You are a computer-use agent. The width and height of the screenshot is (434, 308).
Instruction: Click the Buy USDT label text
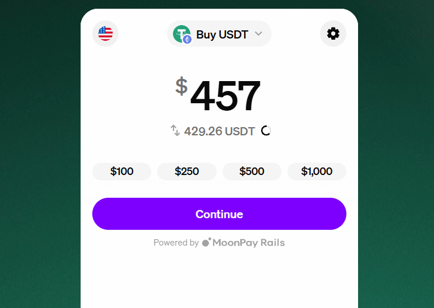[x=223, y=34]
